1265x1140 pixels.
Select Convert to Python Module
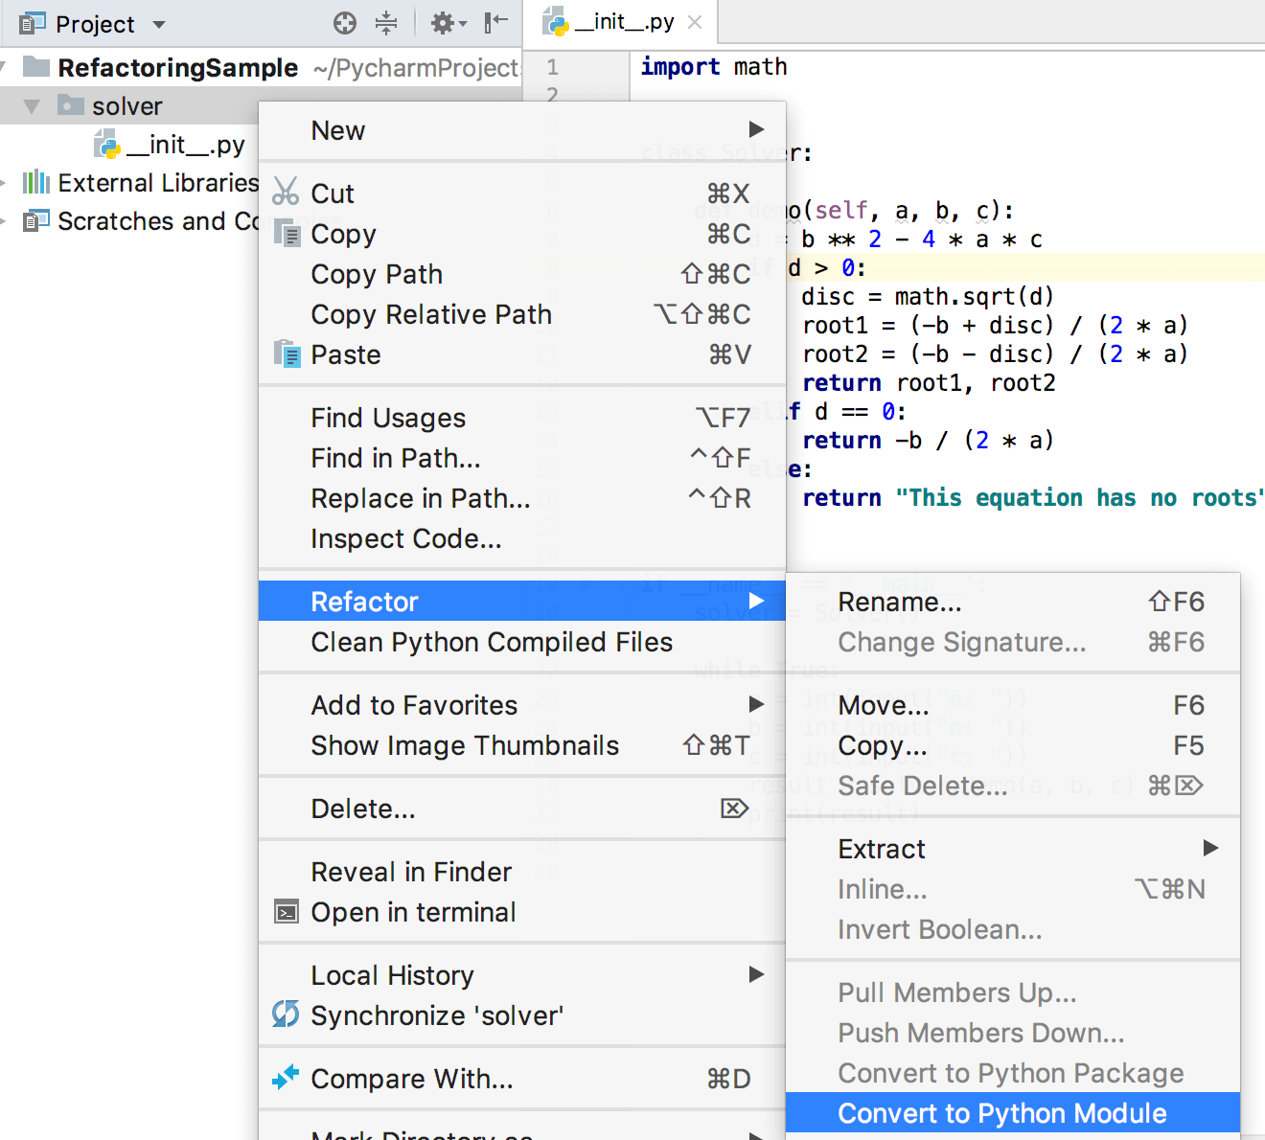pos(1002,1113)
